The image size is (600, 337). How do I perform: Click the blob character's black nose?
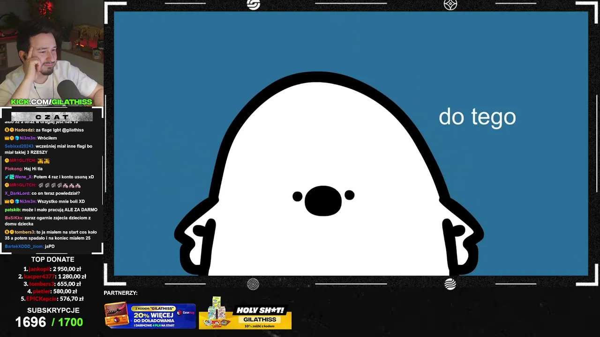point(323,201)
